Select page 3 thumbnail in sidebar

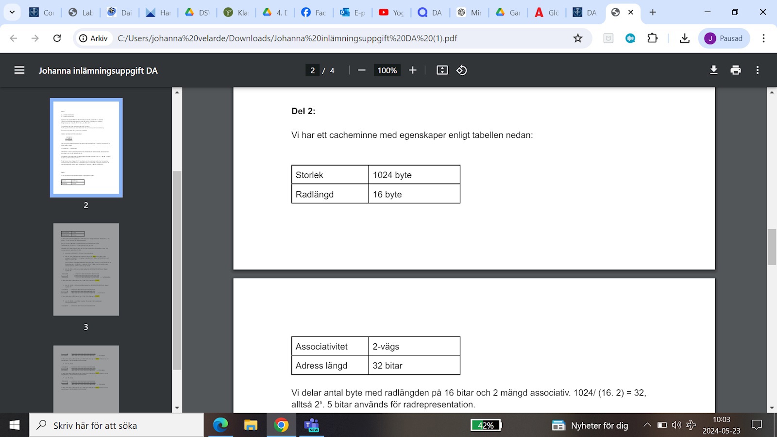pyautogui.click(x=86, y=269)
